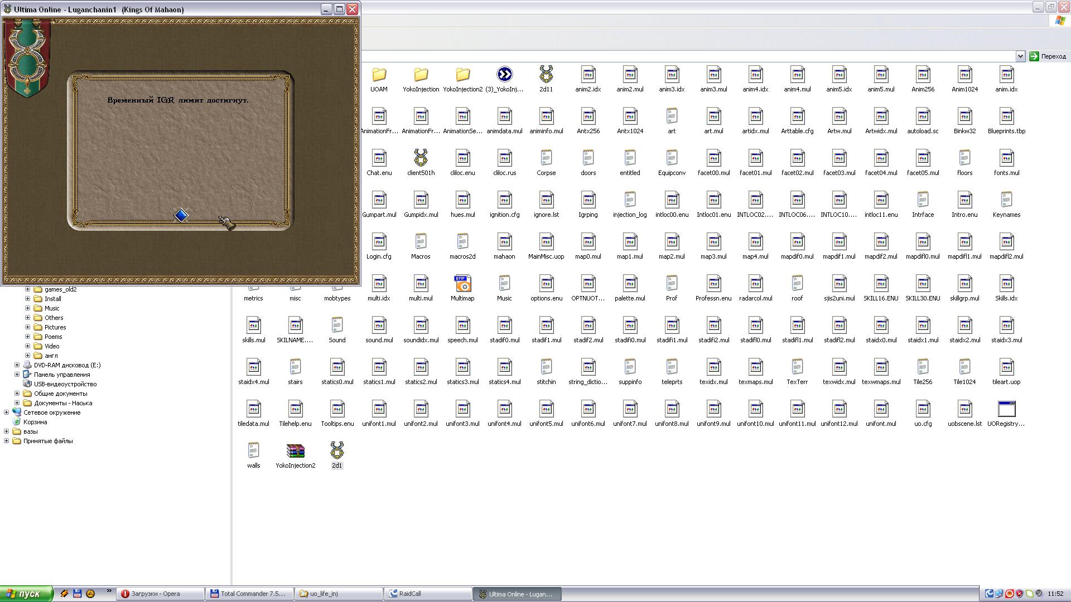Open the UORegistry application file

click(x=1006, y=409)
